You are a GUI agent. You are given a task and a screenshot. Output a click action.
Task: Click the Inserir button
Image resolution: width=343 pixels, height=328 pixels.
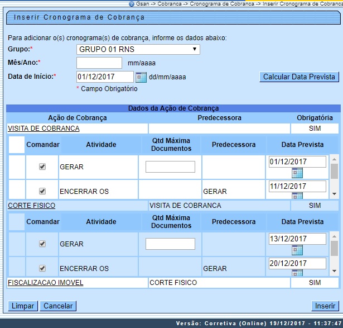point(325,306)
